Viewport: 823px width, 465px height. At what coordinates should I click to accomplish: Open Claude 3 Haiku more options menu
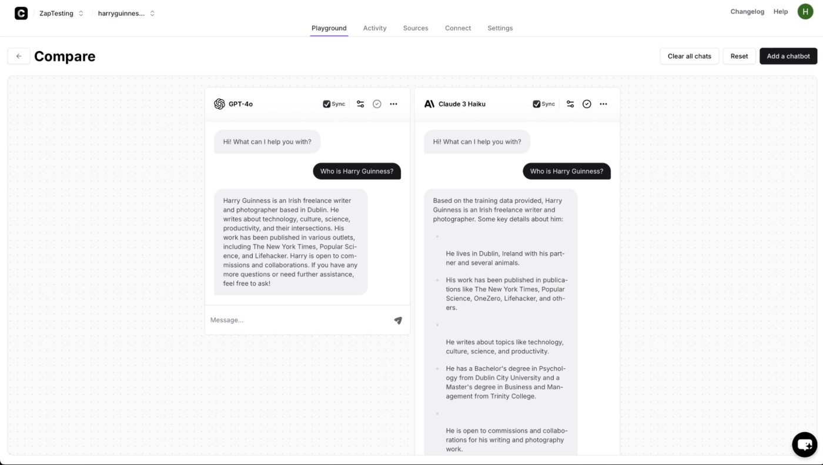pyautogui.click(x=603, y=104)
